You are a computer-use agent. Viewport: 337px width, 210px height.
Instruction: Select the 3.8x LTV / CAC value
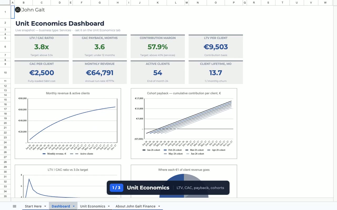[42, 47]
